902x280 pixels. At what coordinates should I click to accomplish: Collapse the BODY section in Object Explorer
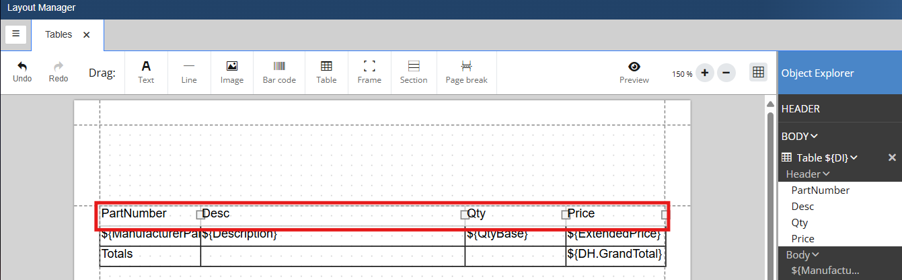(814, 137)
